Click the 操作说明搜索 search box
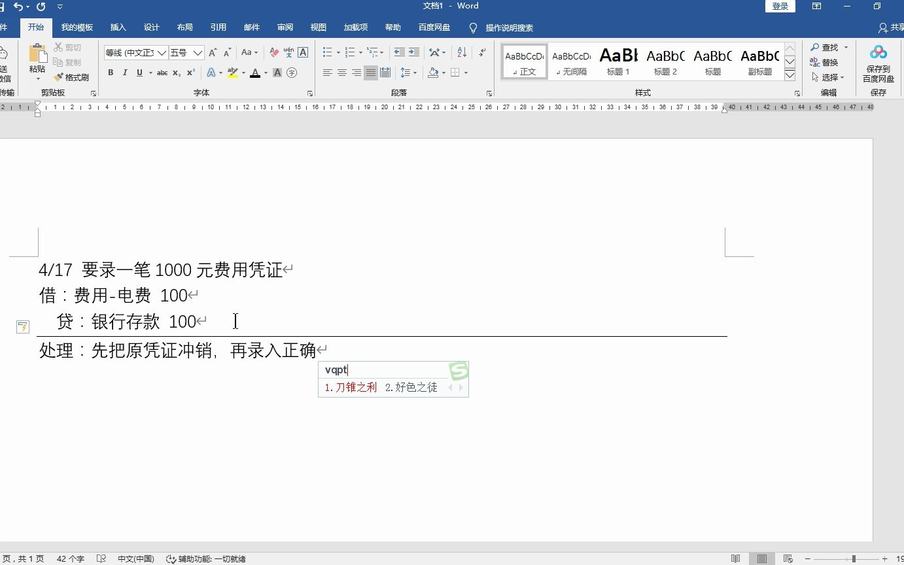Viewport: 904px width, 565px height. coord(502,28)
